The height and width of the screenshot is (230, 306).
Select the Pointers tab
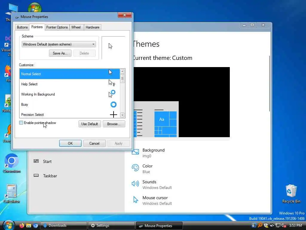[37, 27]
